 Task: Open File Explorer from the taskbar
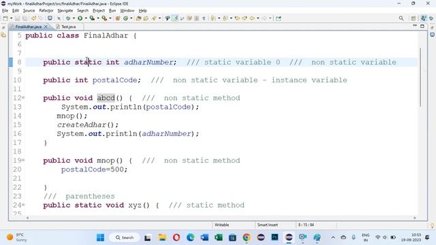pyautogui.click(x=162, y=238)
